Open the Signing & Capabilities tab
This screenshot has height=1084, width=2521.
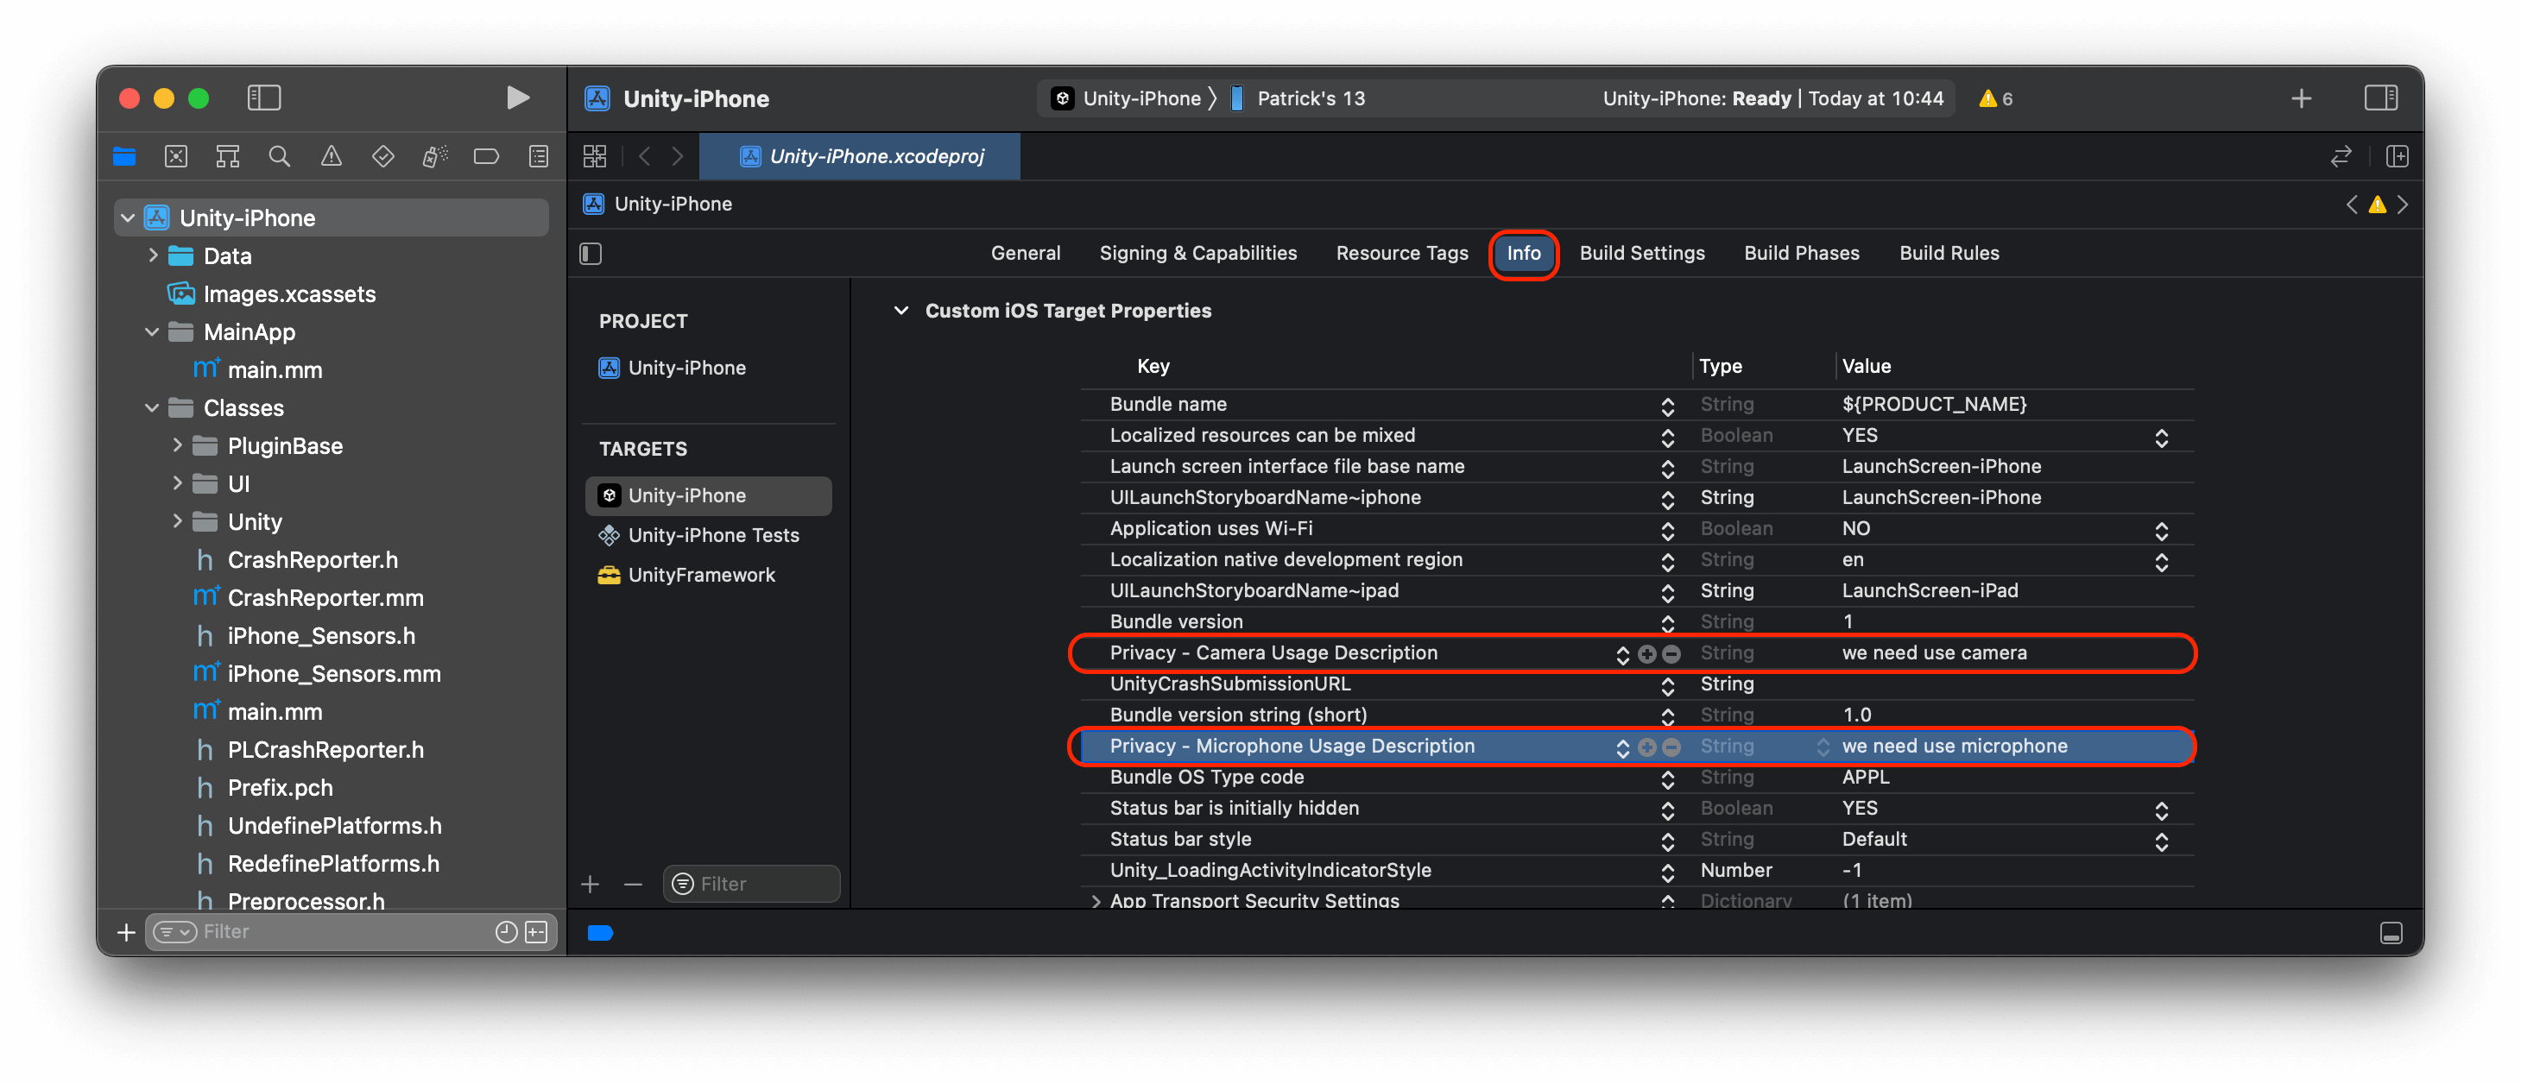pyautogui.click(x=1197, y=254)
